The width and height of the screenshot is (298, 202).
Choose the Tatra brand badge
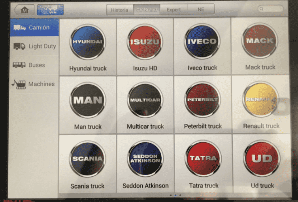click(x=203, y=158)
